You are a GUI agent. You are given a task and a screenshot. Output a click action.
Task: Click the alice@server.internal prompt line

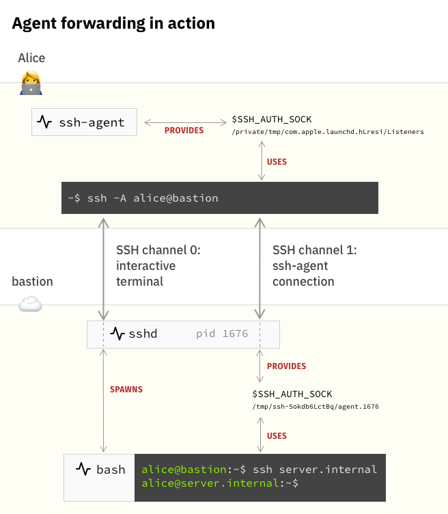click(220, 483)
